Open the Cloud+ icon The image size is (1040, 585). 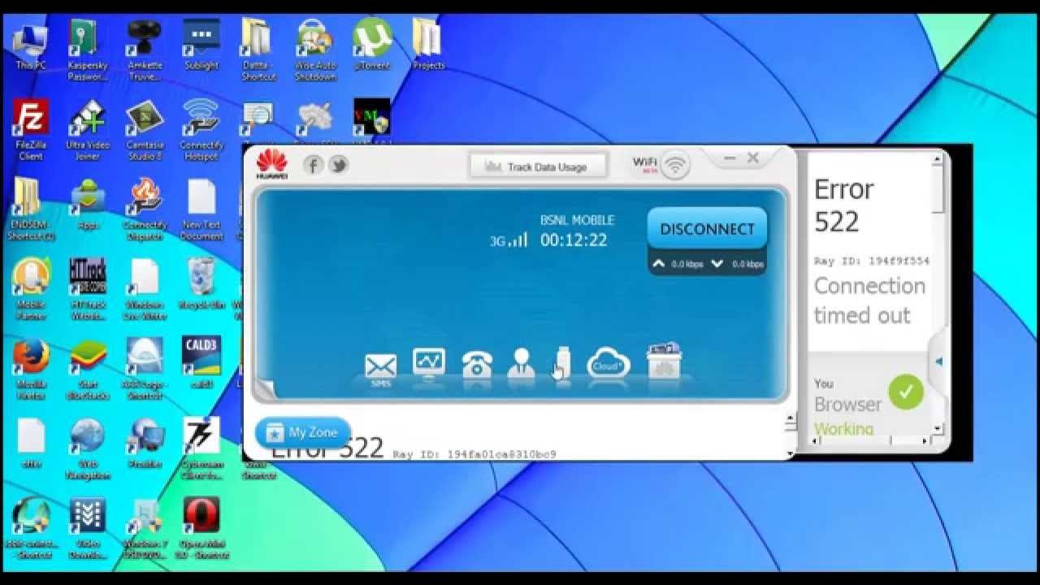(608, 363)
